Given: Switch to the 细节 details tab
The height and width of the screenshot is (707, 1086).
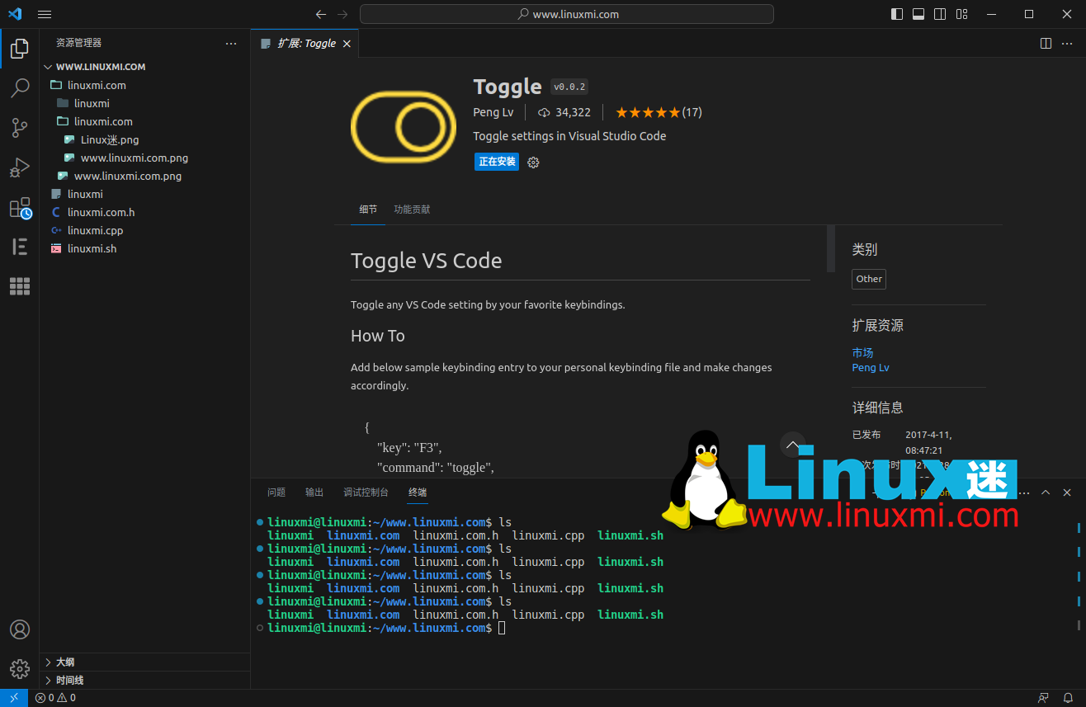Looking at the screenshot, I should pyautogui.click(x=368, y=210).
